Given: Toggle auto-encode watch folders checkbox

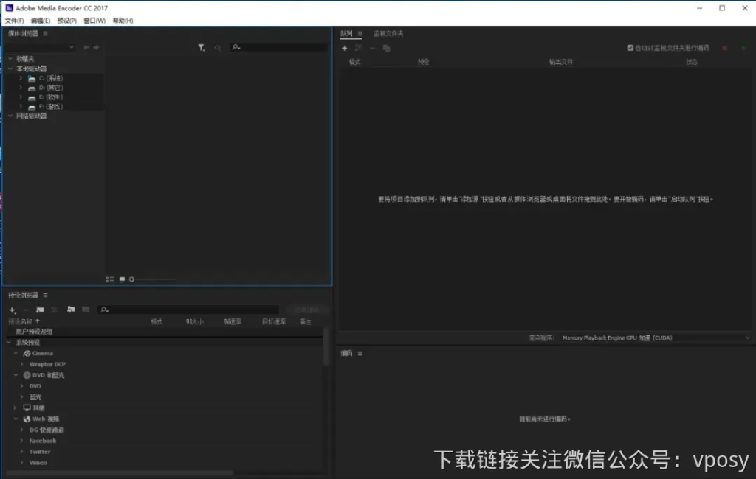Looking at the screenshot, I should (630, 48).
